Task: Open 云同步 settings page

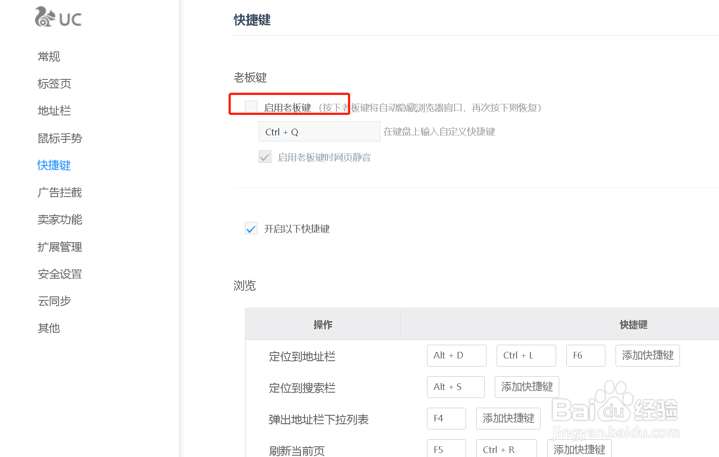Action: (x=54, y=301)
